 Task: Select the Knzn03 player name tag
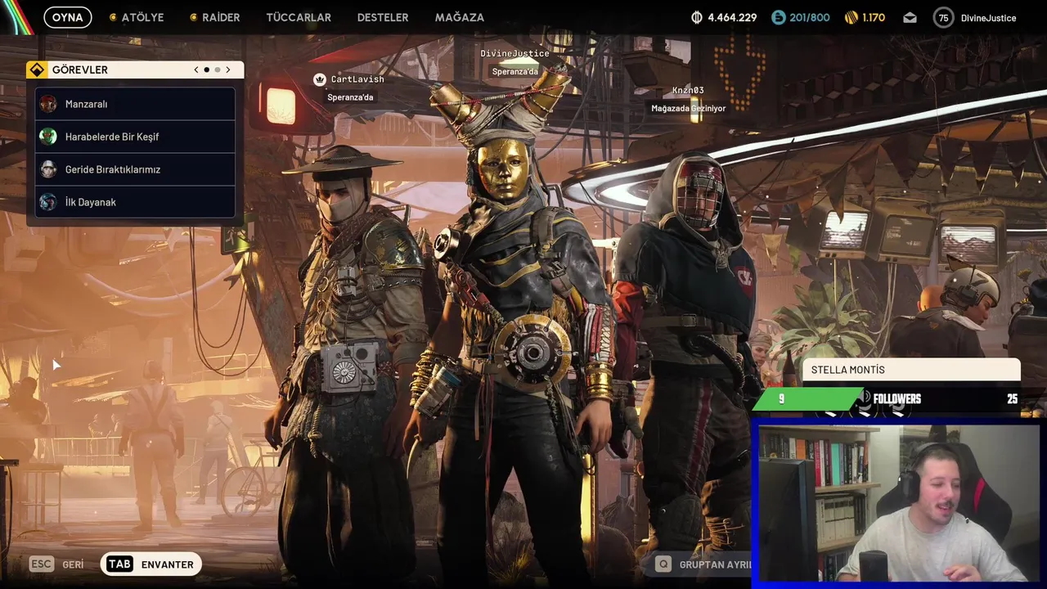pos(688,90)
